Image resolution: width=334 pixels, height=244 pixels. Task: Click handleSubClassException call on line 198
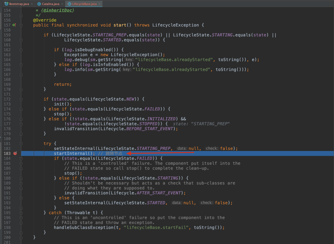84,227
